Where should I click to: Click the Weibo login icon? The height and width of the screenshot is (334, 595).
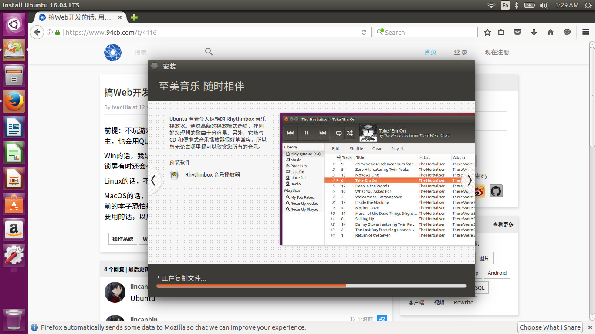(479, 191)
